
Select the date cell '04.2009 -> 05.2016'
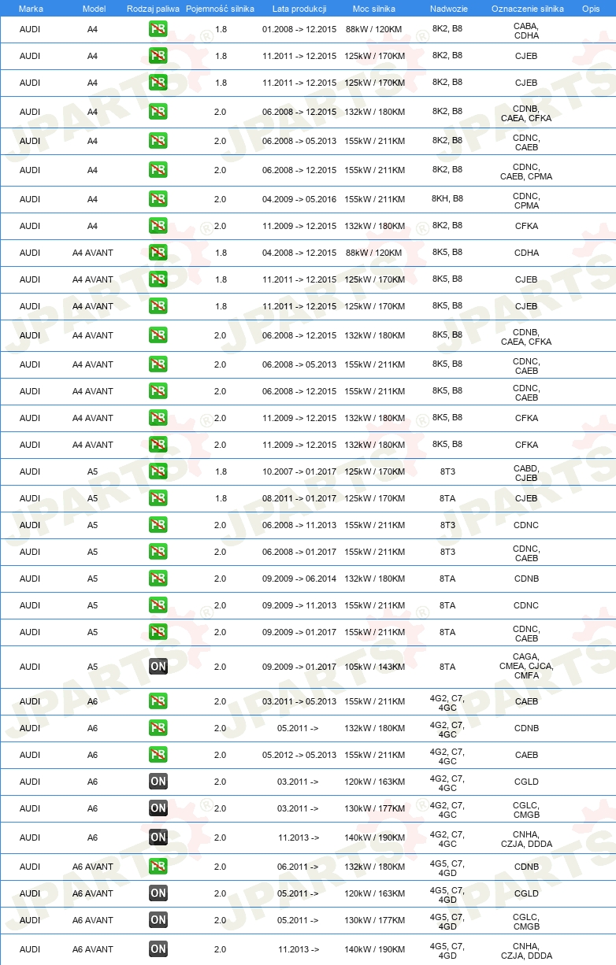299,199
